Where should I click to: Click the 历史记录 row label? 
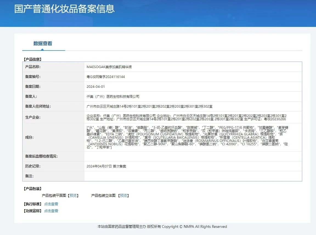(x=33, y=166)
